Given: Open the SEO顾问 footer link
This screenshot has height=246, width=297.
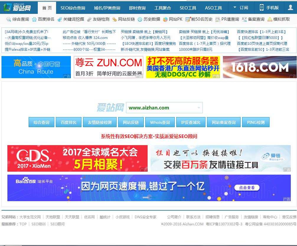Looking at the screenshot, I should [57, 224].
